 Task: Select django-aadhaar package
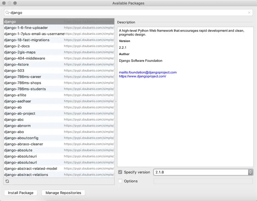(59, 101)
